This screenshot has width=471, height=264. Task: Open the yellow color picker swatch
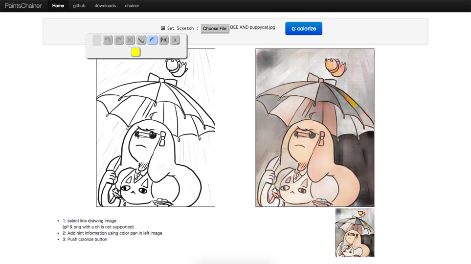(135, 52)
